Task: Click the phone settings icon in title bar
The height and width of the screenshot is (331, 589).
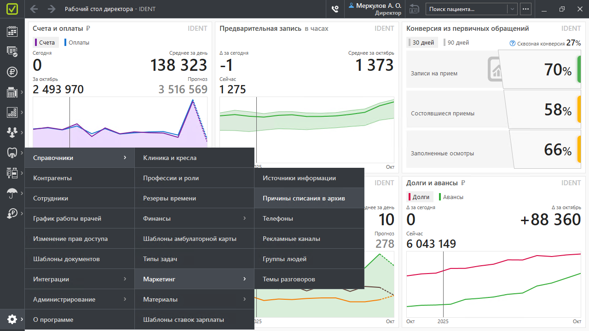Action: (335, 9)
